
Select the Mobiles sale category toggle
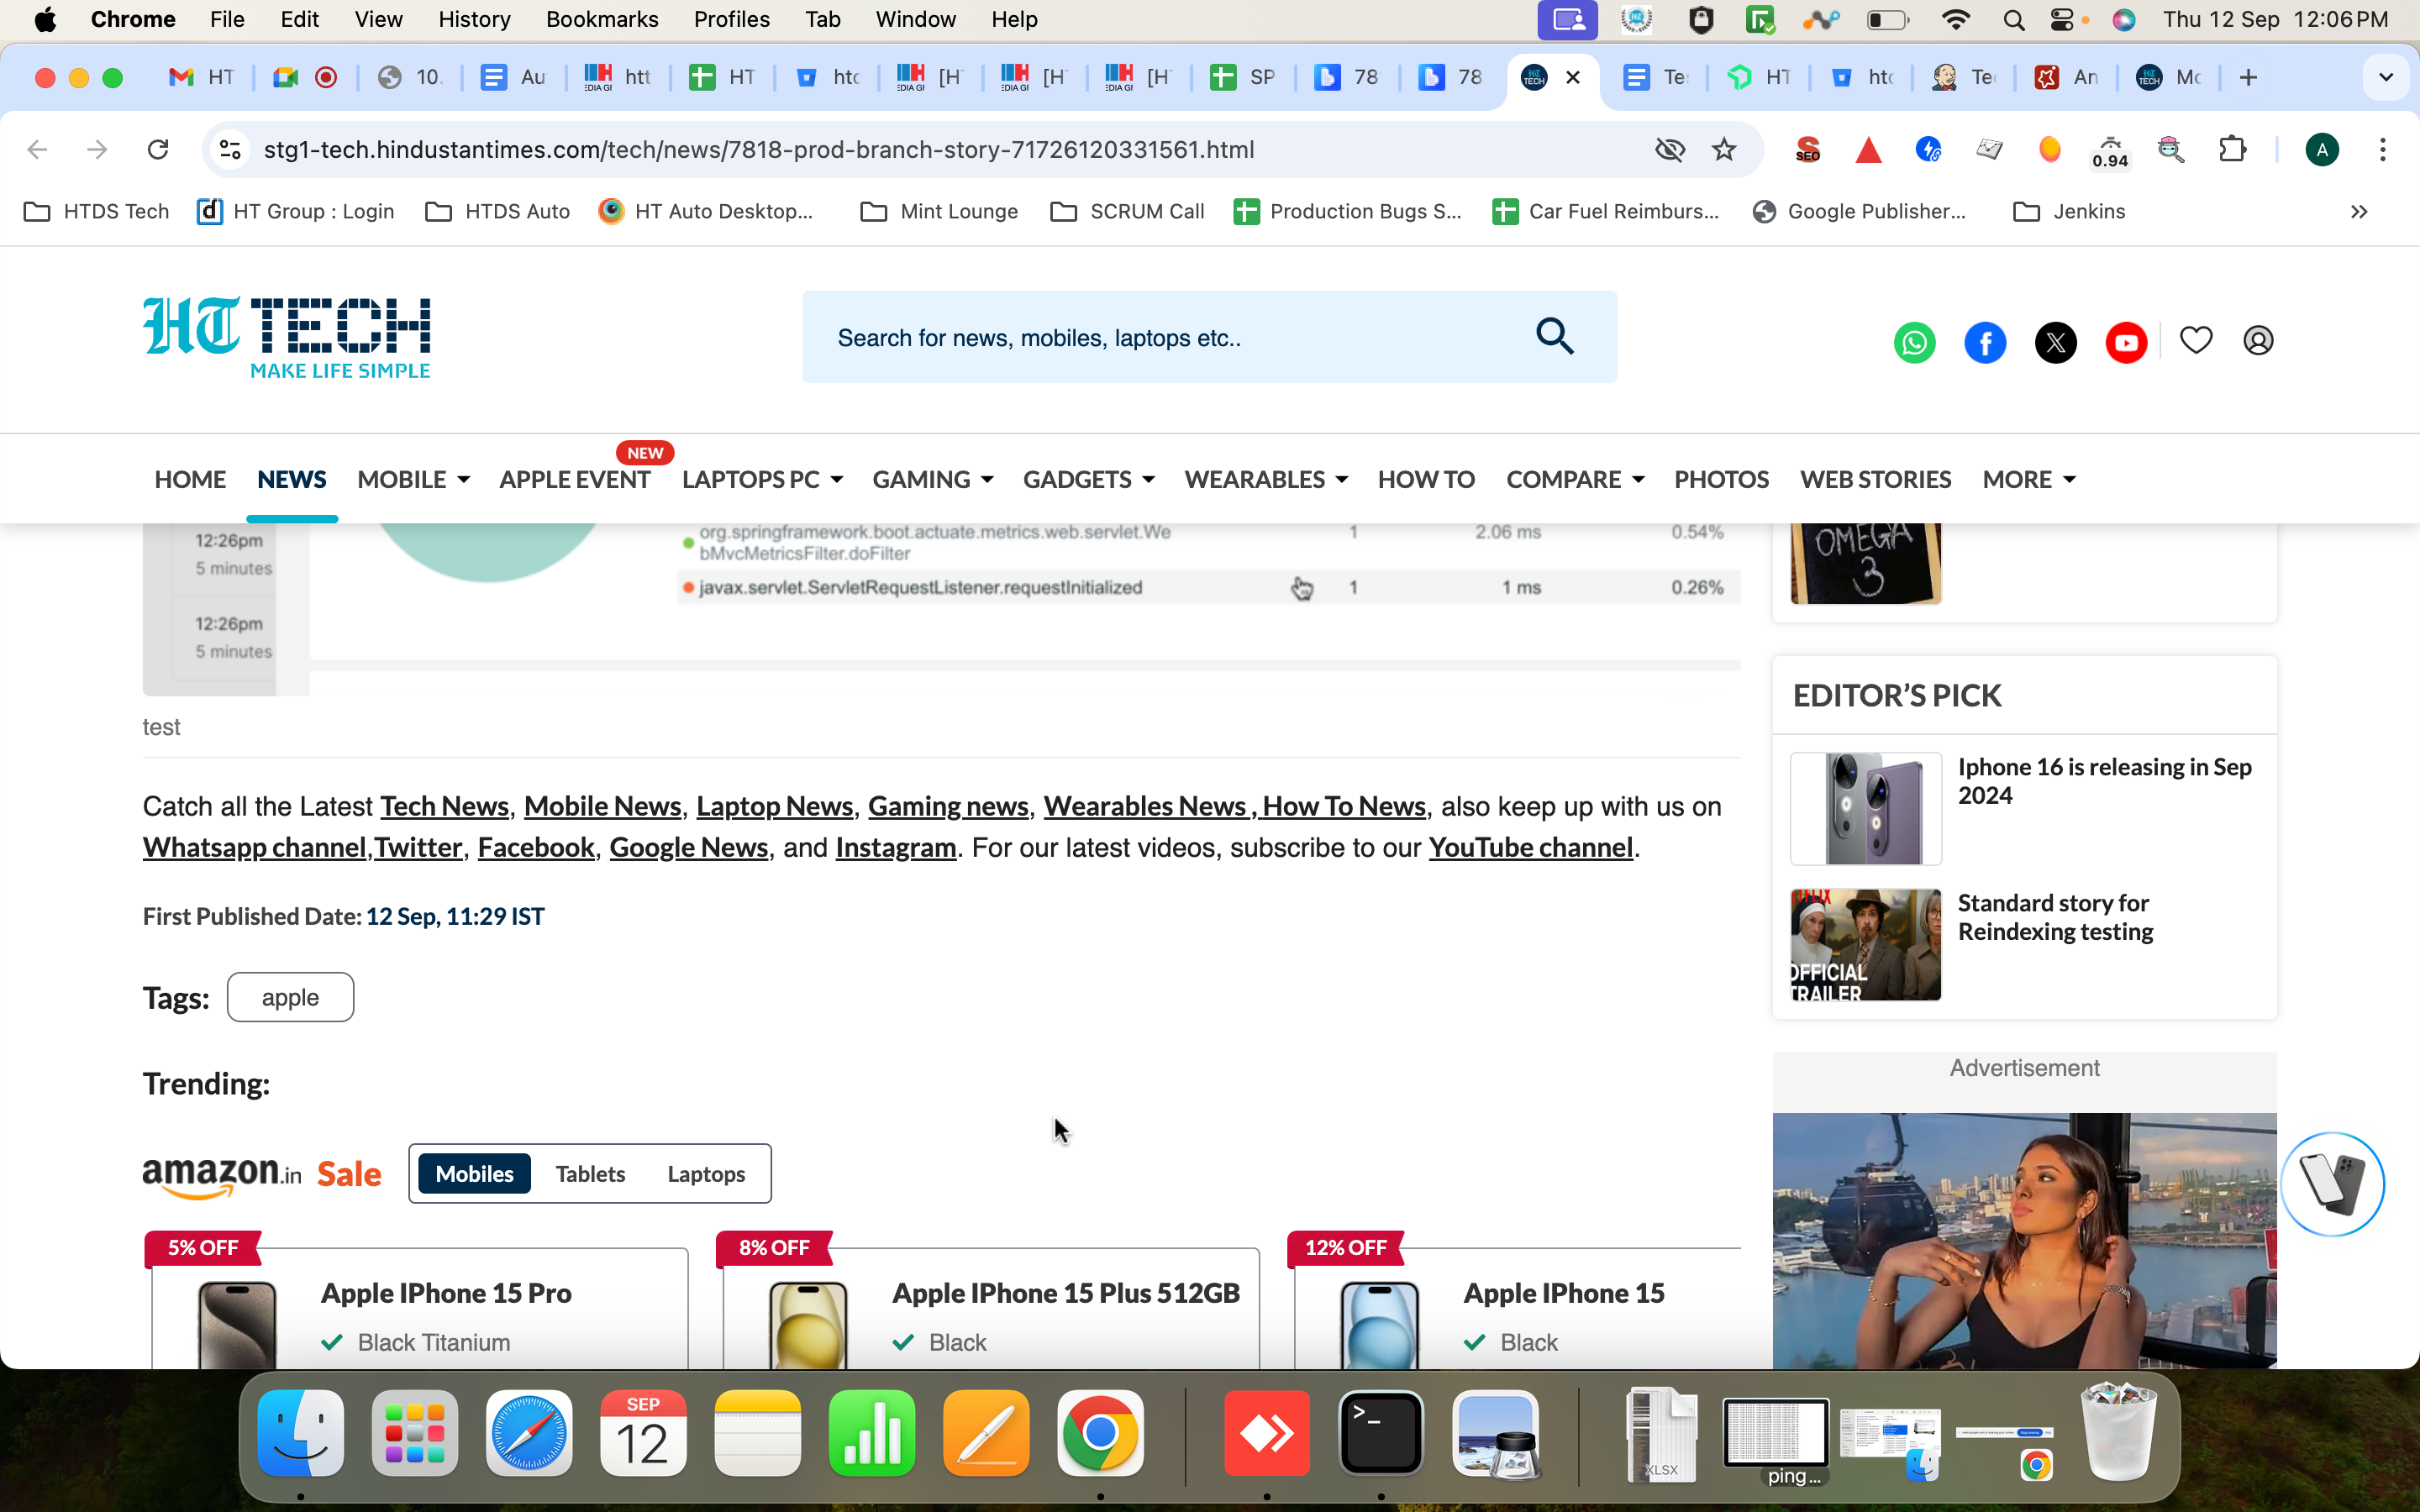point(474,1173)
